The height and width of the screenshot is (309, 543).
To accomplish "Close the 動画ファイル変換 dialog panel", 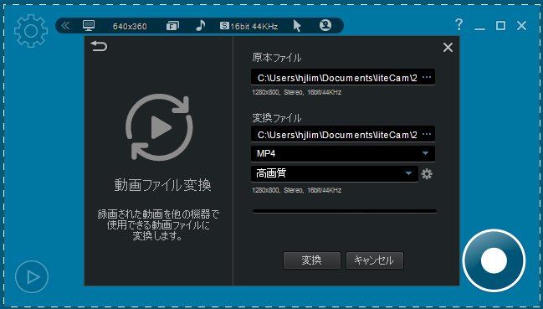I will [x=448, y=48].
